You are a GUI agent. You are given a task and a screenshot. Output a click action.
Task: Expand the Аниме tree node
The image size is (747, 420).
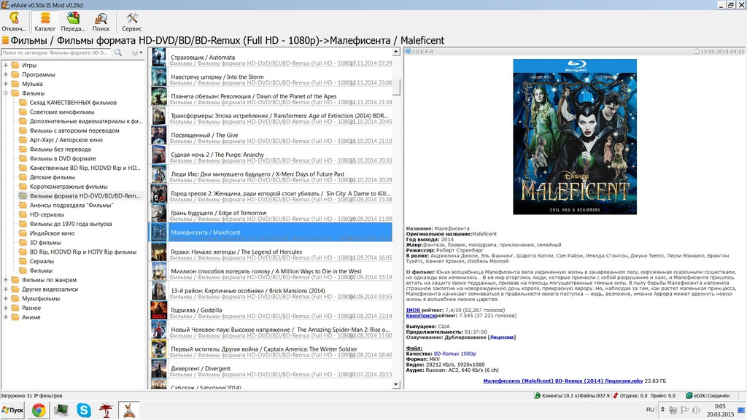pos(6,317)
